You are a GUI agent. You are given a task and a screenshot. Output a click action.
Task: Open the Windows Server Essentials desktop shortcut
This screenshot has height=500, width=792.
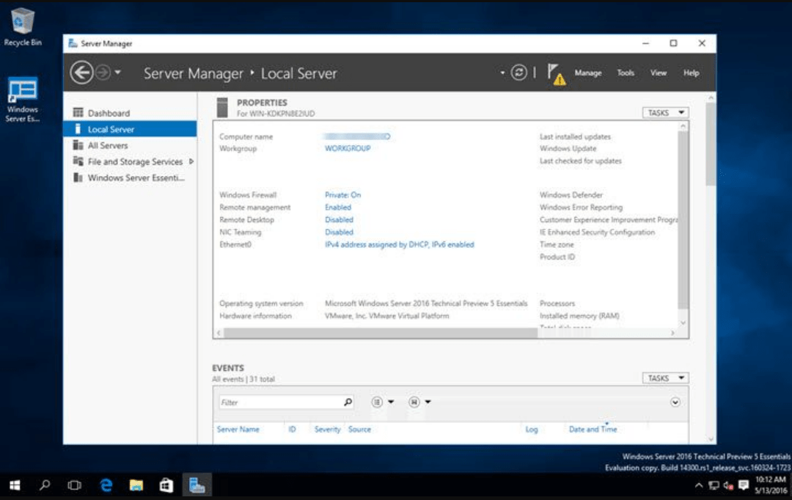[x=23, y=100]
